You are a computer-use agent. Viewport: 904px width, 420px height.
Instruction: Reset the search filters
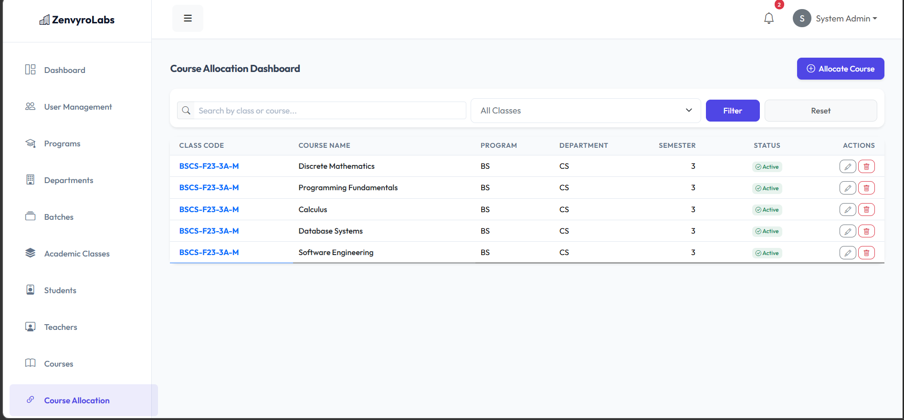pyautogui.click(x=820, y=111)
